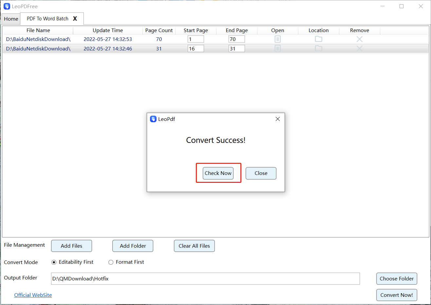Image resolution: width=431 pixels, height=305 pixels.
Task: Sort by the Page Count column header
Action: point(159,30)
